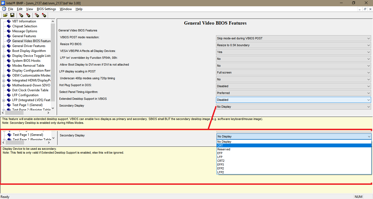Viewport: 373px width, 199px height.
Task: Click the diamond icon beside System BIOS Hooks
Action: point(9,61)
